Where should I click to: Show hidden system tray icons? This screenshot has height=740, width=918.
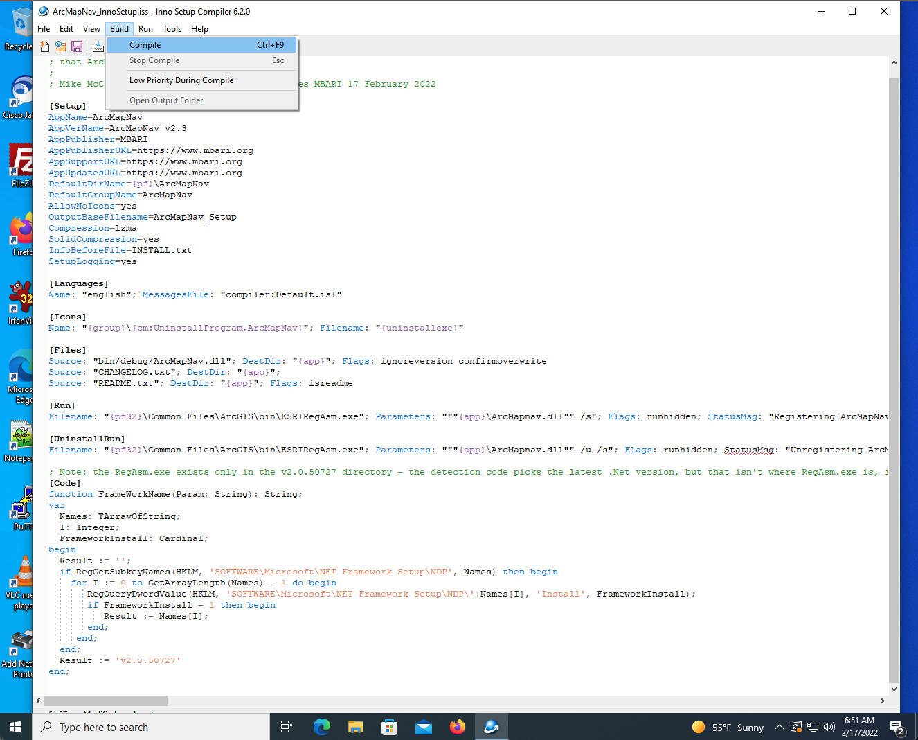pos(779,727)
